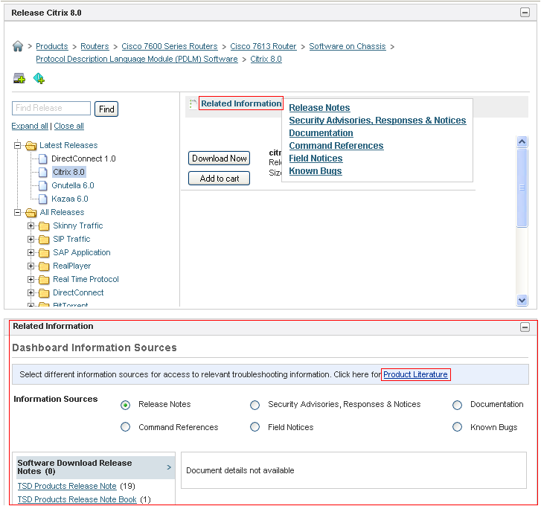Open TSD Products Release Note link

[67, 486]
